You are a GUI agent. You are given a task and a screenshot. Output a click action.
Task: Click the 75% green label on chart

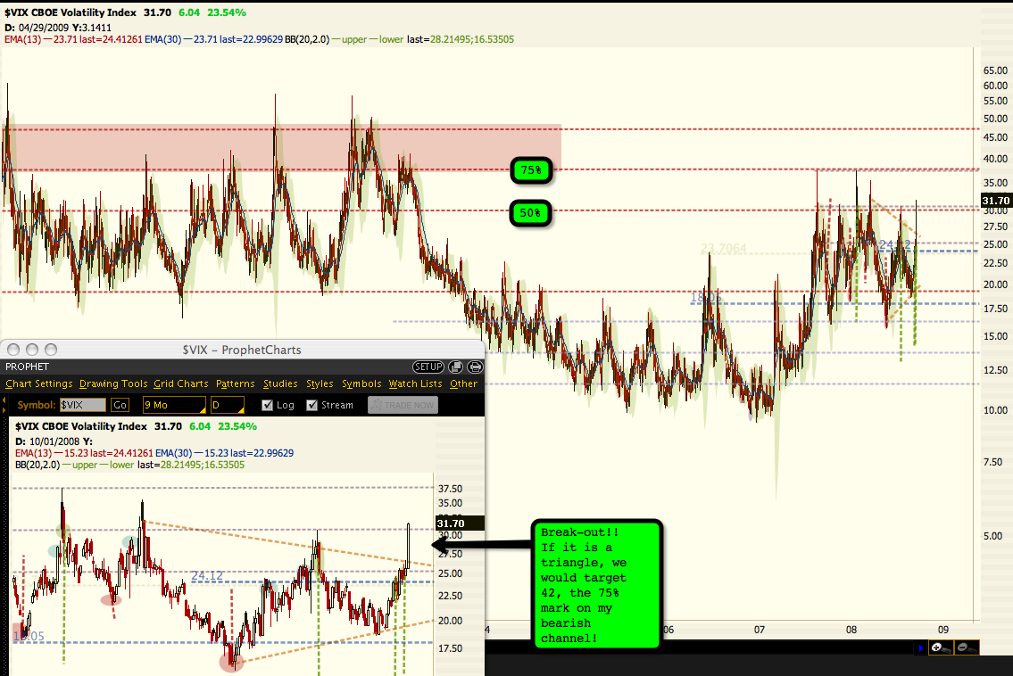pos(531,170)
